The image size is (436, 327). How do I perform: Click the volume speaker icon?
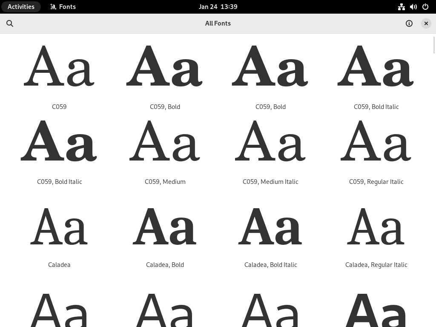pyautogui.click(x=413, y=7)
